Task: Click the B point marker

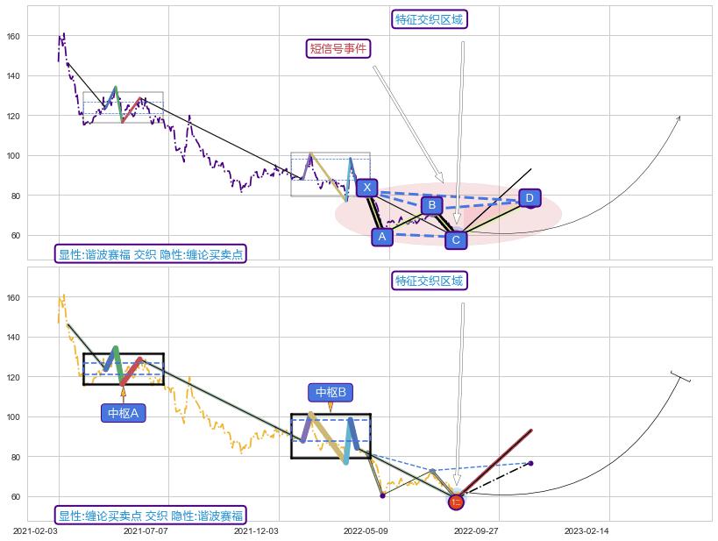Action: (x=430, y=205)
